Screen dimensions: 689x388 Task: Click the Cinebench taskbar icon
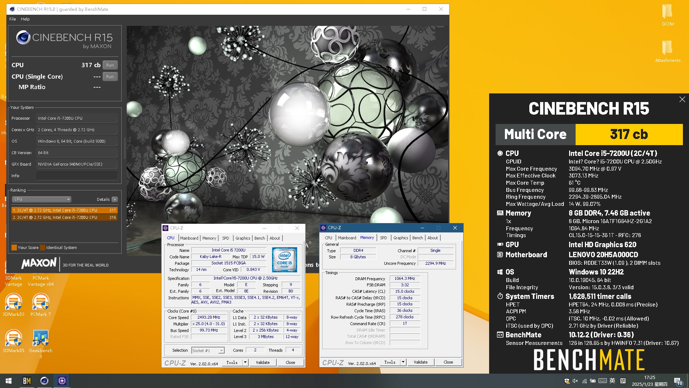(x=44, y=381)
